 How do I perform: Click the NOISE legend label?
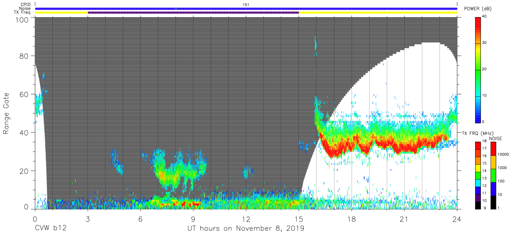point(496,138)
